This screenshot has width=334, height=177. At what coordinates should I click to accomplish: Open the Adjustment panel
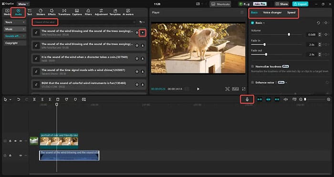tap(101, 12)
